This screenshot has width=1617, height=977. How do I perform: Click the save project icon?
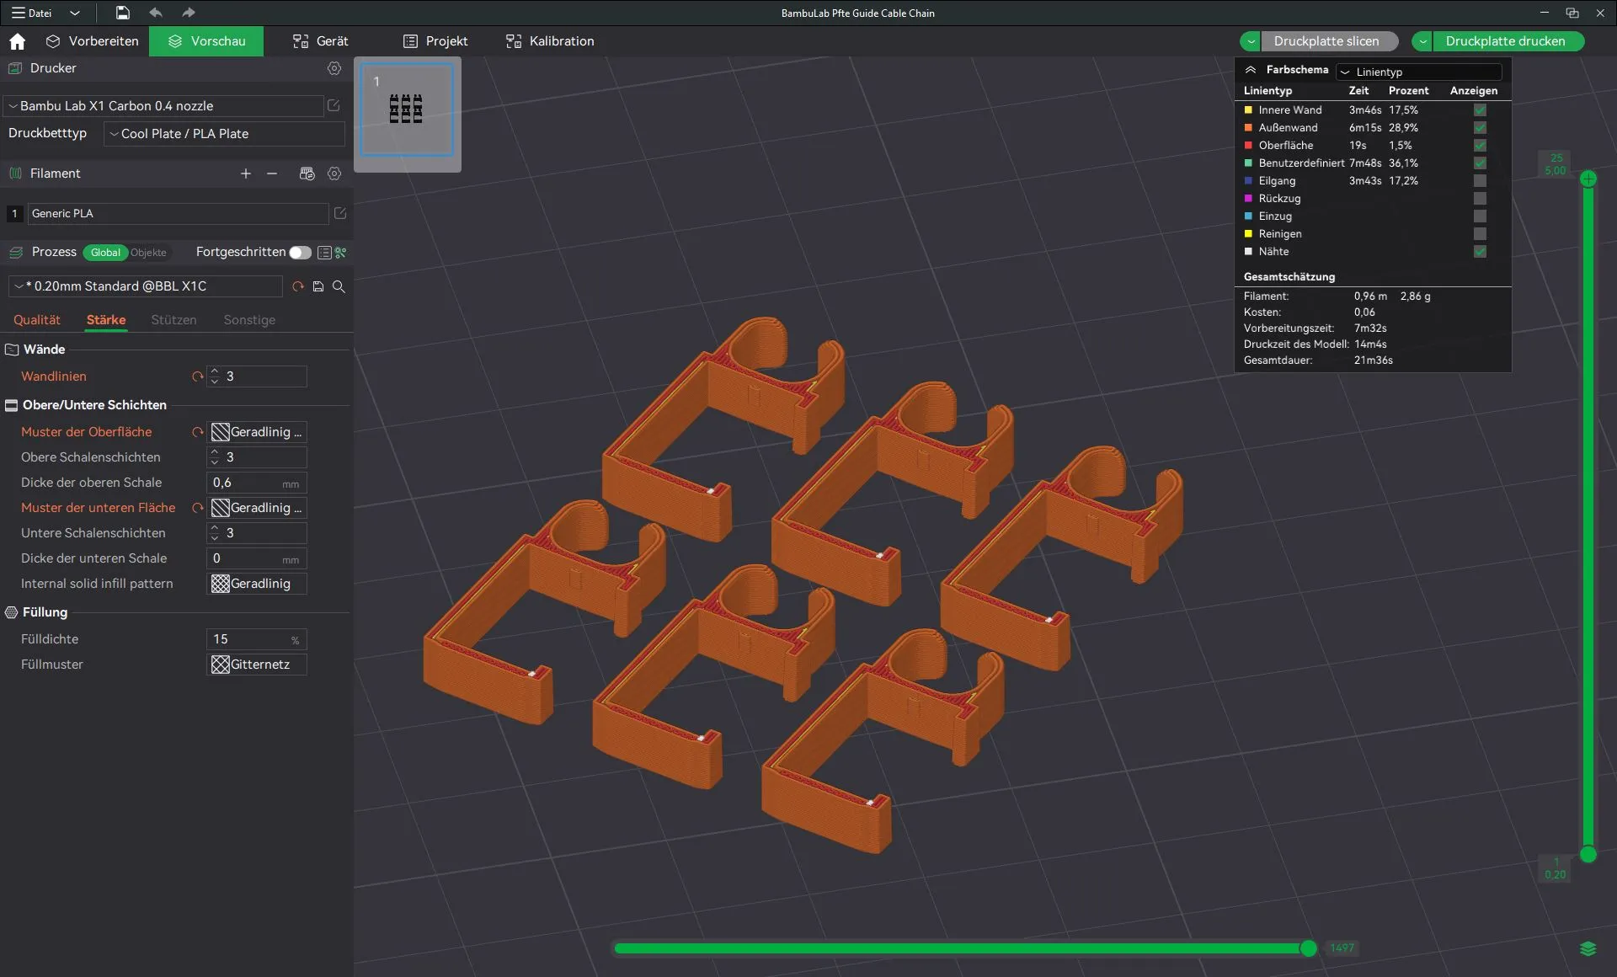pyautogui.click(x=123, y=13)
